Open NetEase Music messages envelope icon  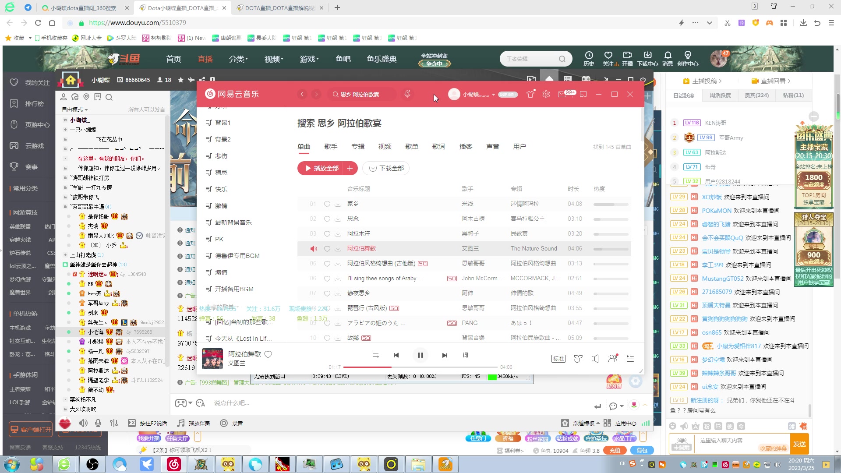pyautogui.click(x=562, y=94)
